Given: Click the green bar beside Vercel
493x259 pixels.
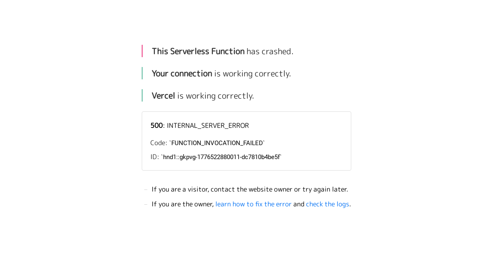Looking at the screenshot, I should pos(142,95).
